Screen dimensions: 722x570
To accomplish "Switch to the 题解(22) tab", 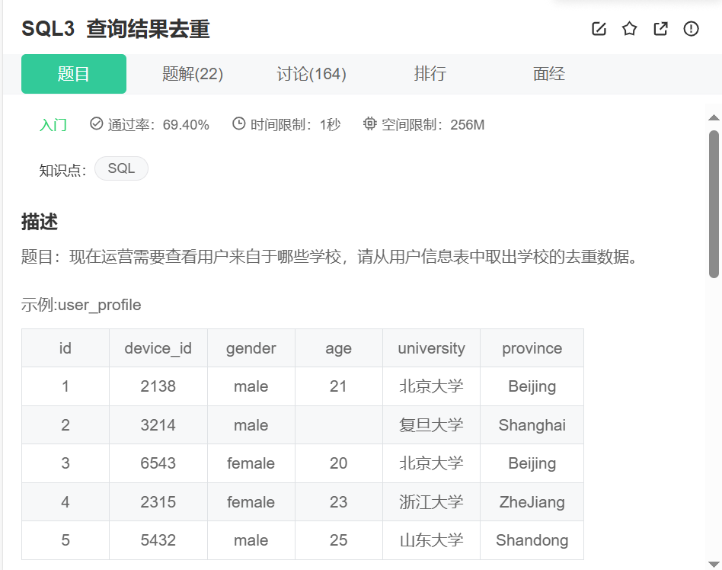I will pos(193,74).
